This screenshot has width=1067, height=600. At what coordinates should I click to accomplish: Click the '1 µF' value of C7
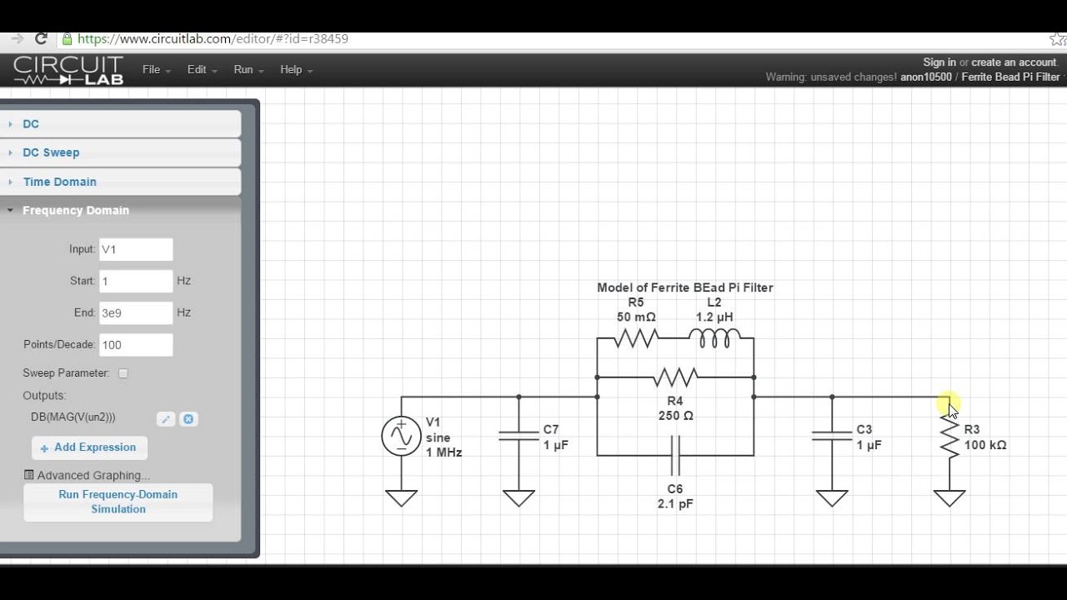point(556,445)
